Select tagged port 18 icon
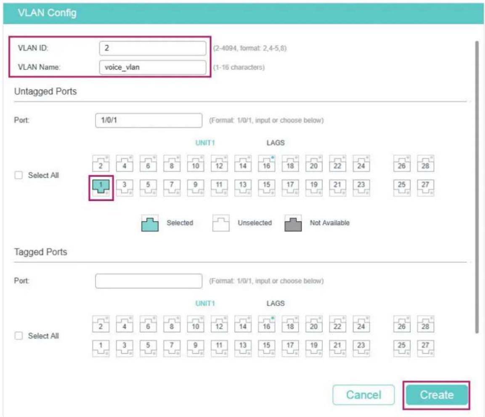This screenshot has width=485, height=417. tap(290, 324)
